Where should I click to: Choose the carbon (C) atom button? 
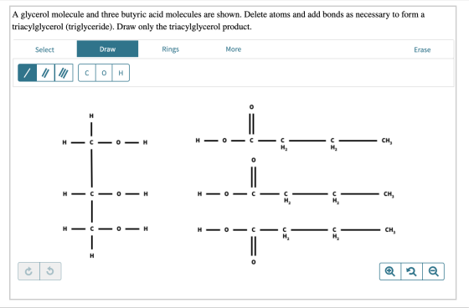pos(87,73)
